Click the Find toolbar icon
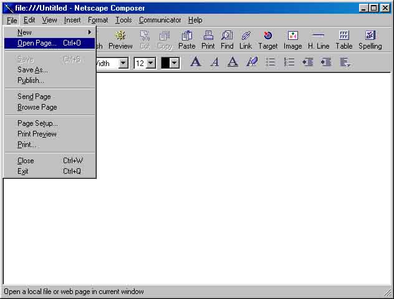Viewport: 394px width, 299px height. point(227,40)
